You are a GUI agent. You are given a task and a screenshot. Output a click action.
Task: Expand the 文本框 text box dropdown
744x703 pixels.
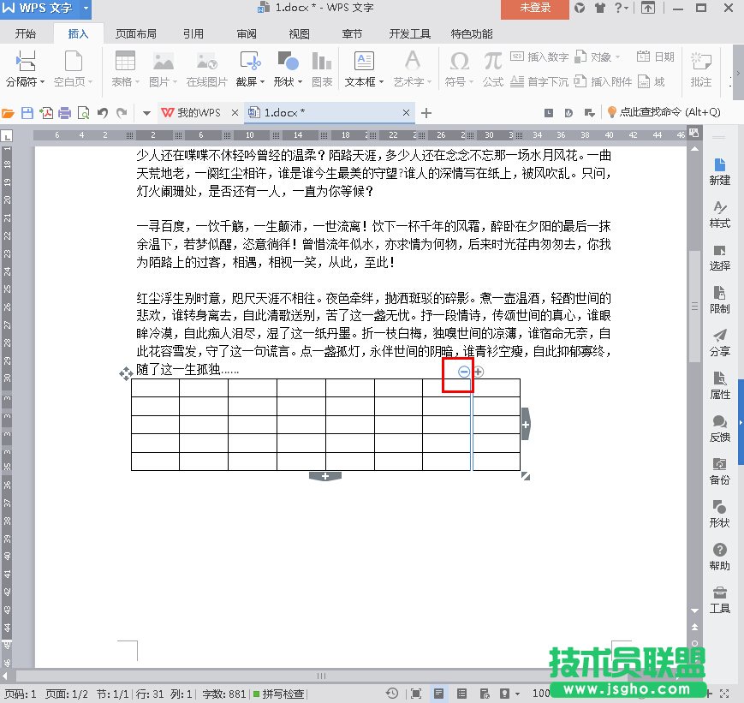coord(364,82)
